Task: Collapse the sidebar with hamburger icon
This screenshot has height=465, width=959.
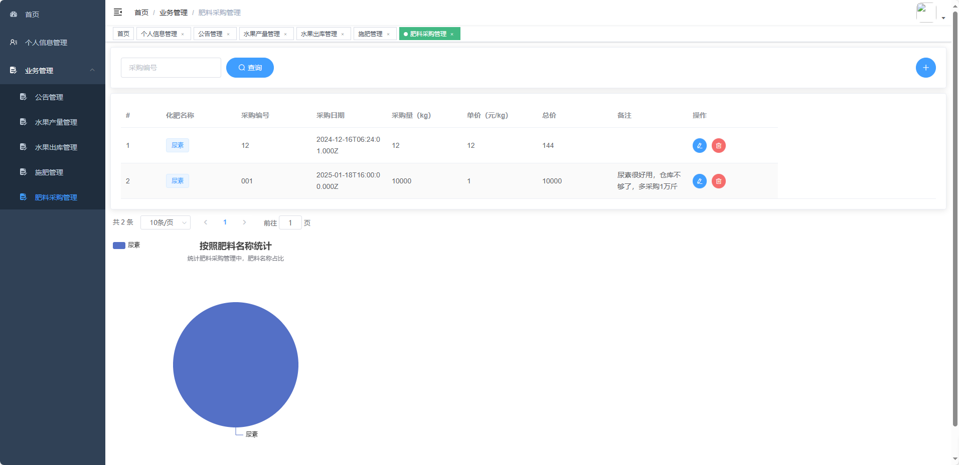Action: (118, 12)
